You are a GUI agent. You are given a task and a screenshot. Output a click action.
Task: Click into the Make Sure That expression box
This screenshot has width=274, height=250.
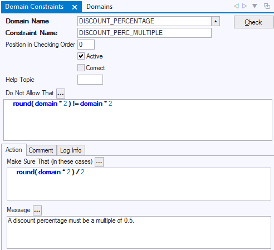pyautogui.click(x=139, y=184)
